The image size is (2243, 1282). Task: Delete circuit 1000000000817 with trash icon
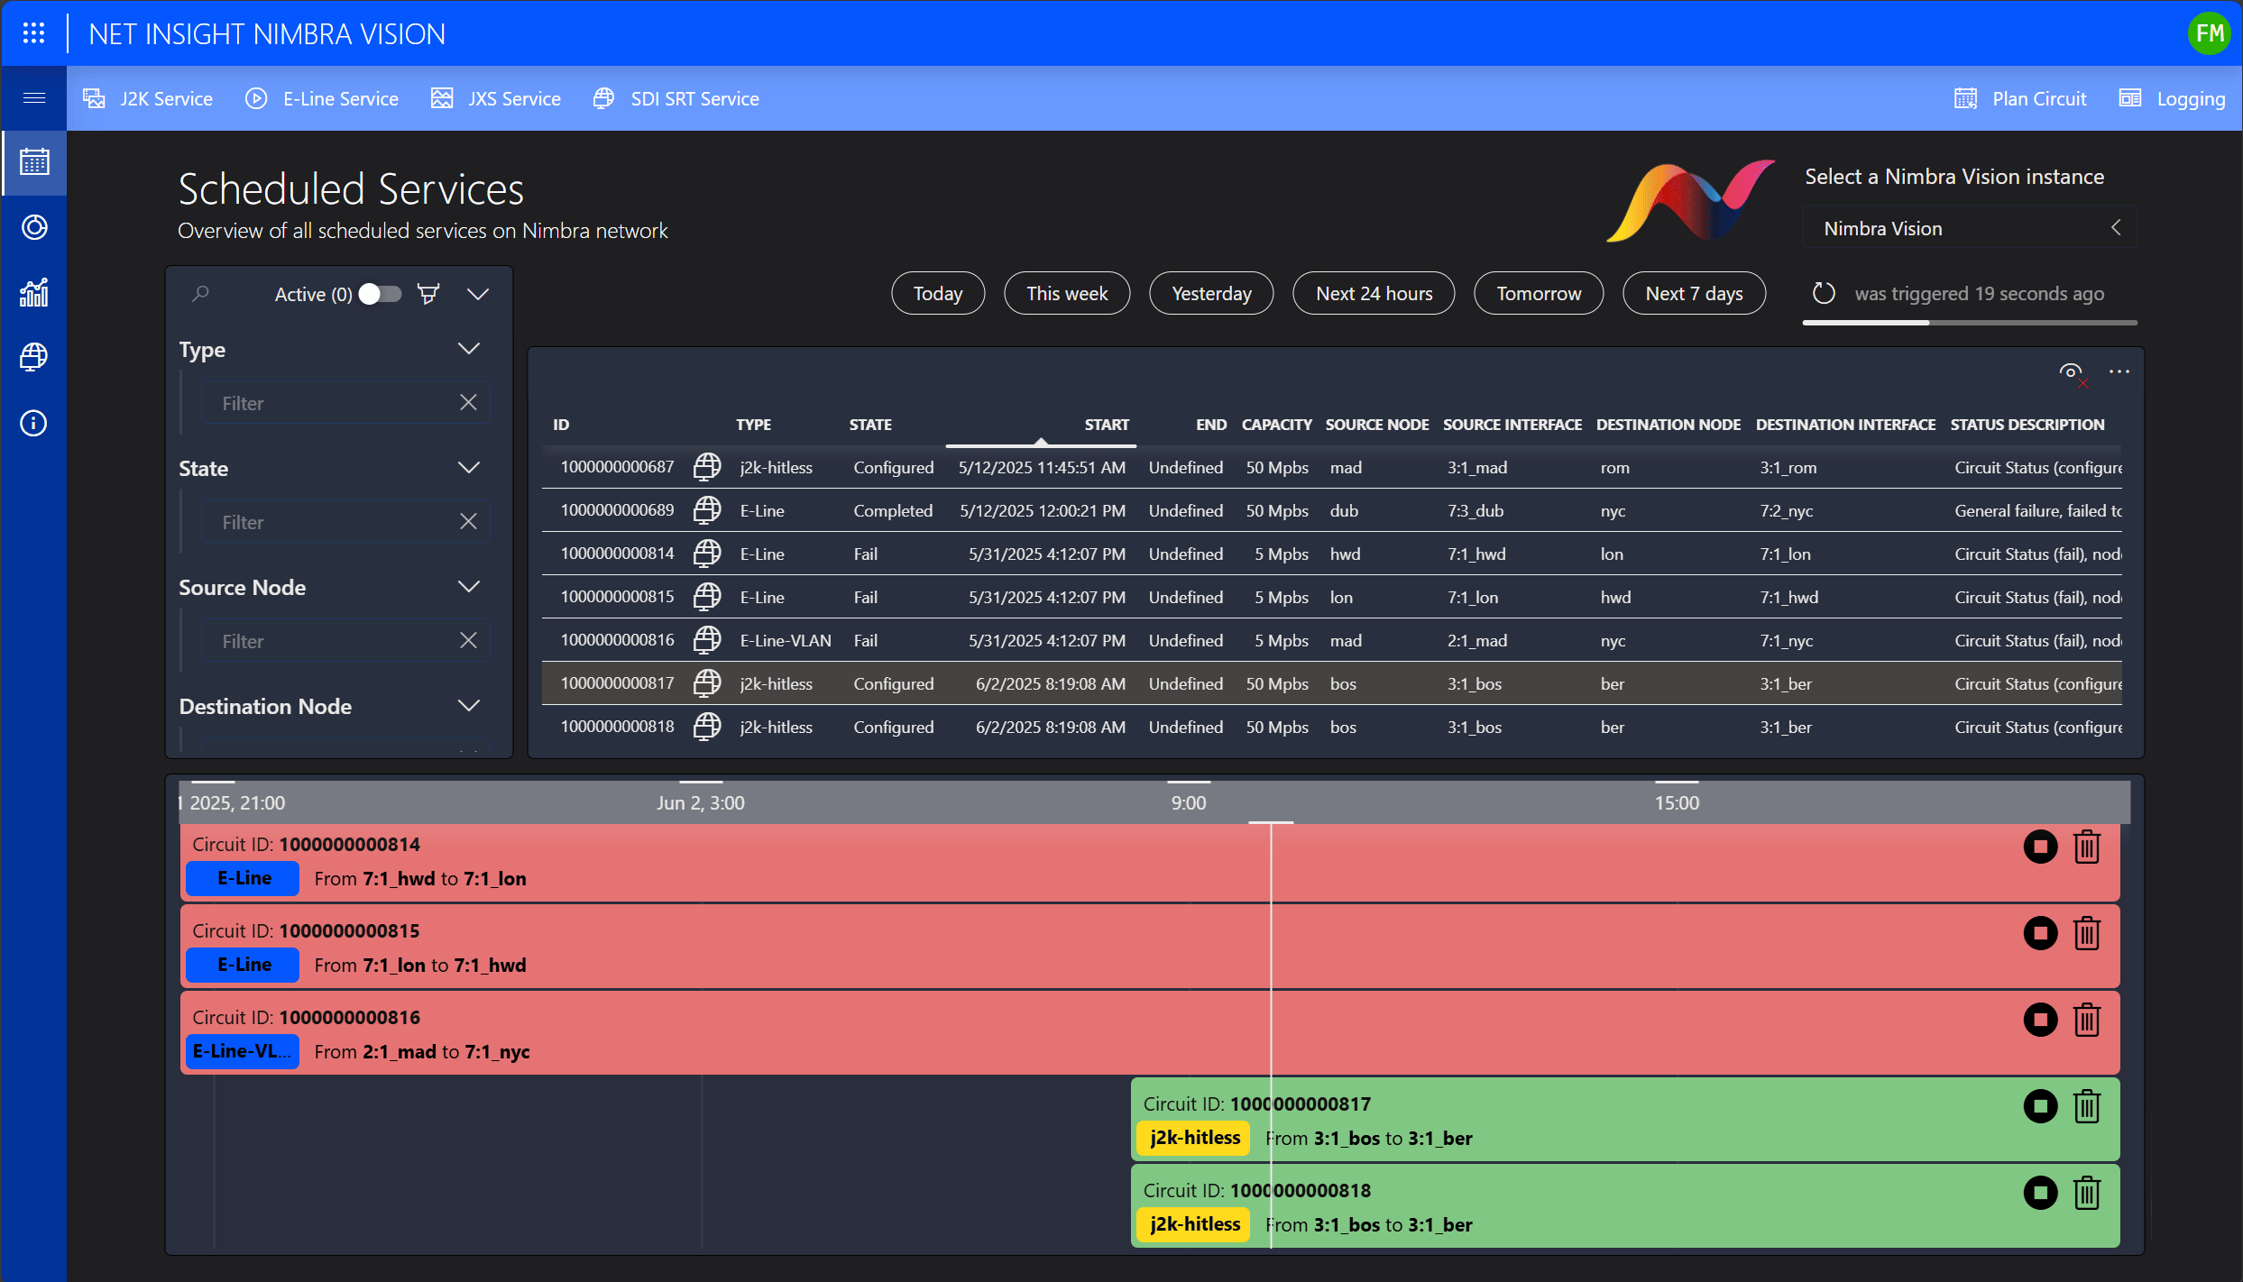2087,1106
